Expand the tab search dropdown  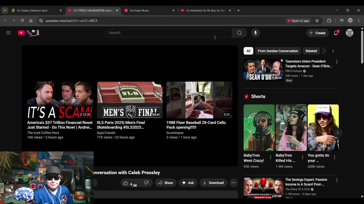(5, 10)
